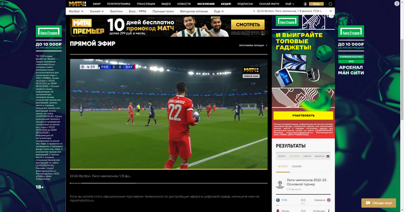Select Биатлон in the sports bar
This screenshot has width=404, height=212.
click(x=116, y=11)
